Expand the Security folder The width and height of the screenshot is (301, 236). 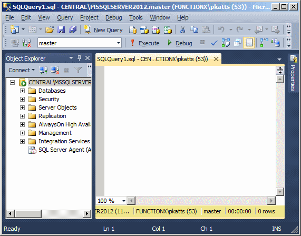point(22,99)
